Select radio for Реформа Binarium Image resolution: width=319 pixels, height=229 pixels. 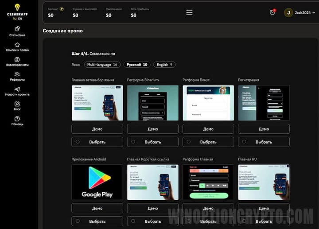pos(133,142)
